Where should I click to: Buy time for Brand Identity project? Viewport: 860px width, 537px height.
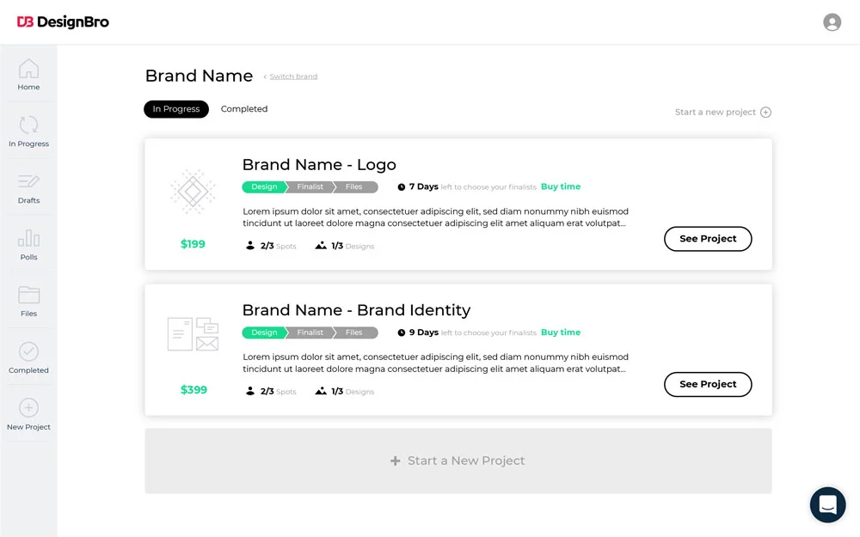tap(561, 333)
